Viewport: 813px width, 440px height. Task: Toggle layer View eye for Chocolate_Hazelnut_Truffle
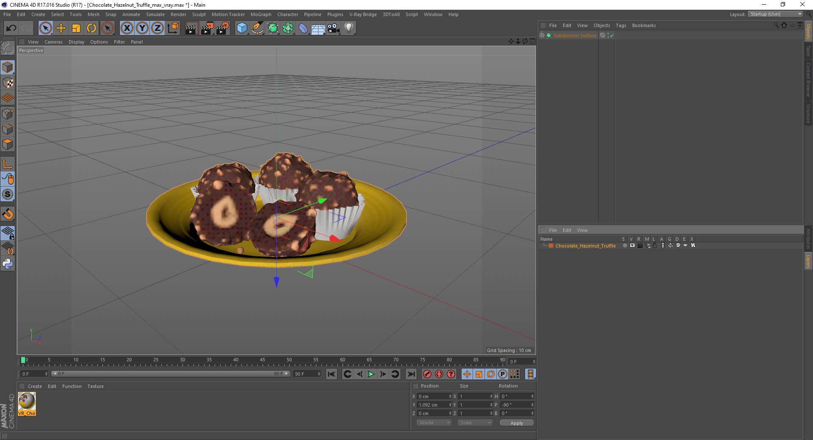[632, 245]
